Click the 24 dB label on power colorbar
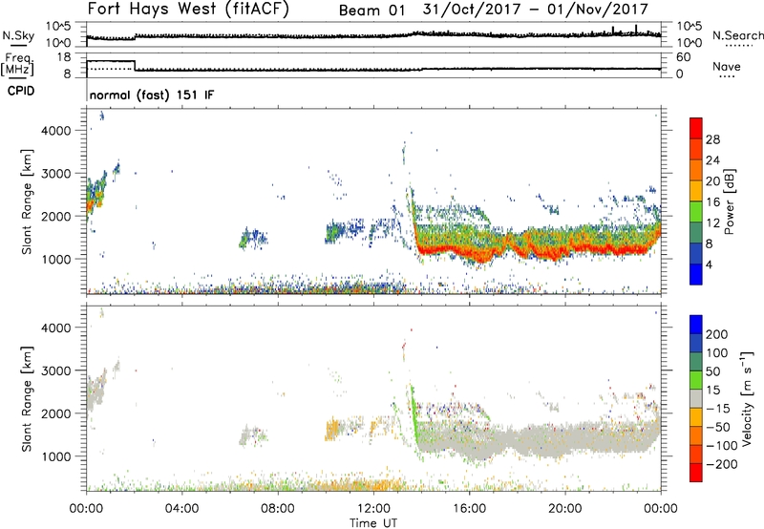 pyautogui.click(x=712, y=160)
